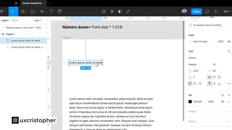Toggle layer visibility eye icon

229,42
